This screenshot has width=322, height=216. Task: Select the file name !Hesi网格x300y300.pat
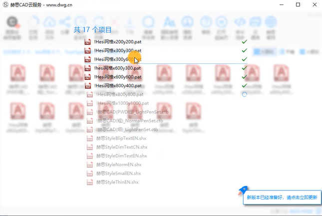coord(118,51)
